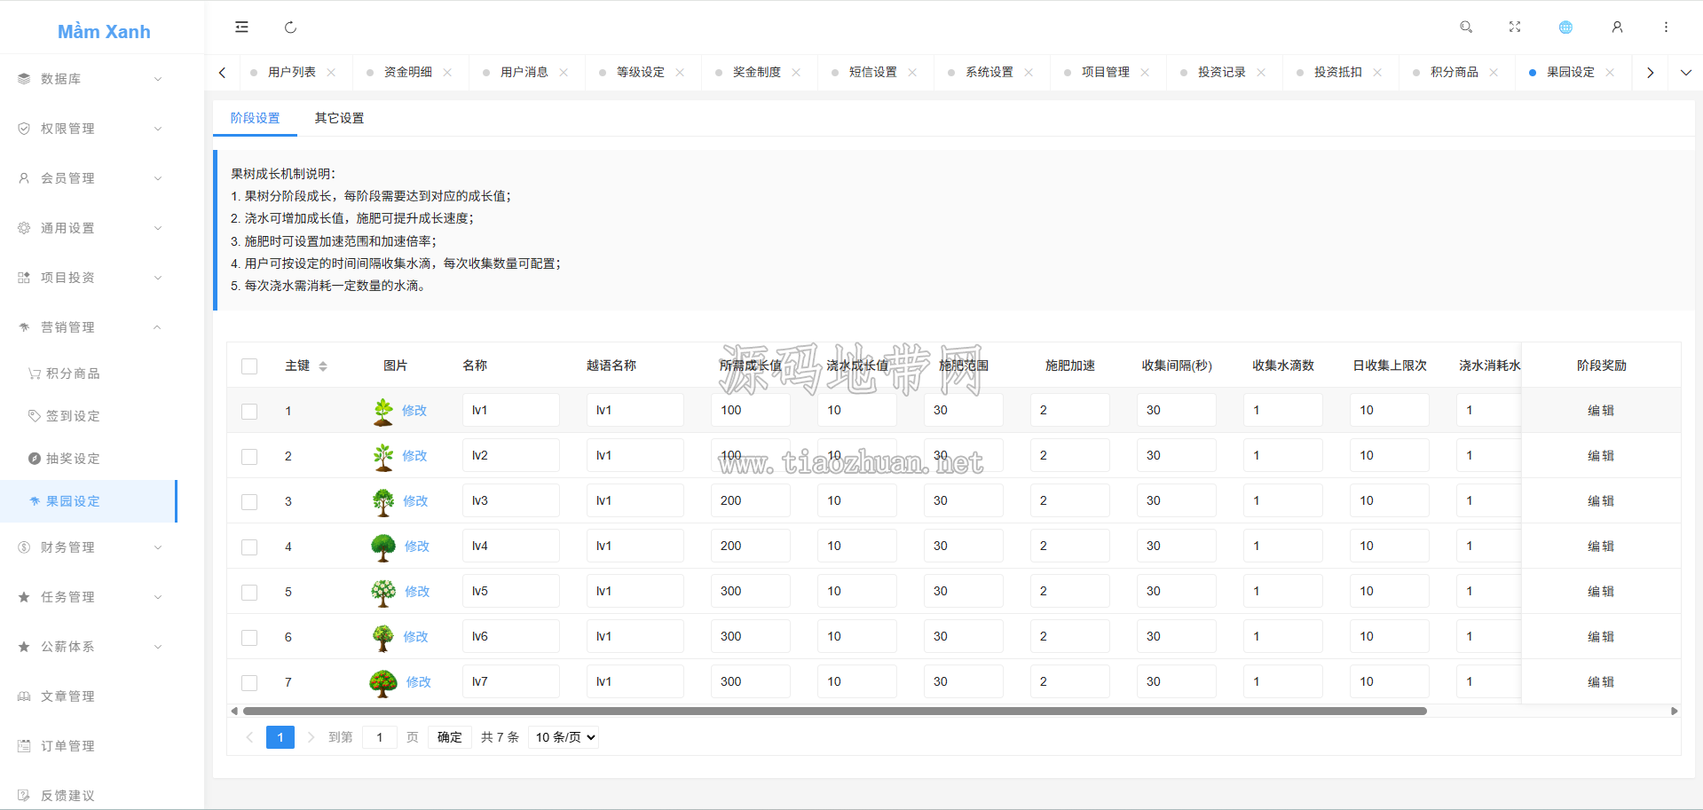
Task: Open the vertical three-dot more menu
Action: pos(1666,28)
